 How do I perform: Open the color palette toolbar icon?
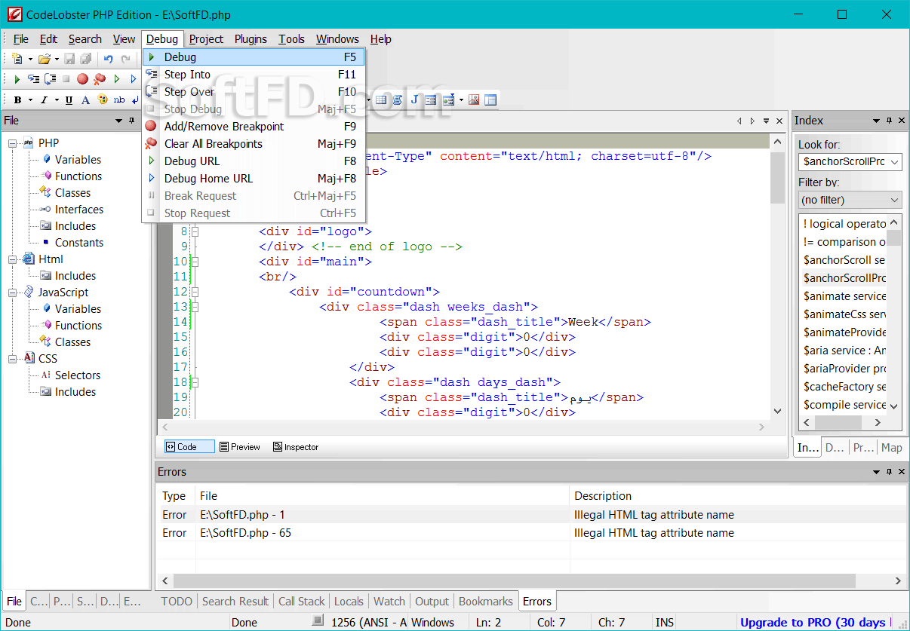[102, 100]
